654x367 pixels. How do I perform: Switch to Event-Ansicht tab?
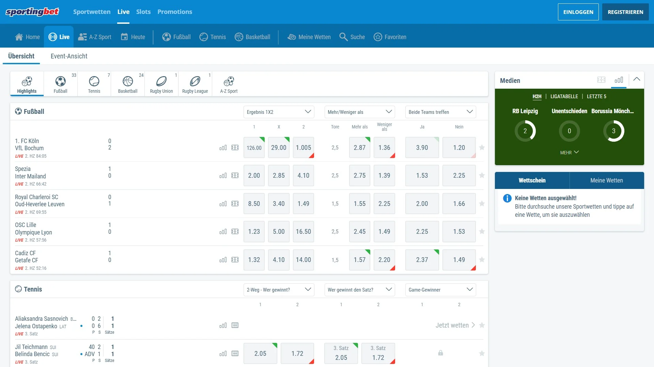coord(69,56)
